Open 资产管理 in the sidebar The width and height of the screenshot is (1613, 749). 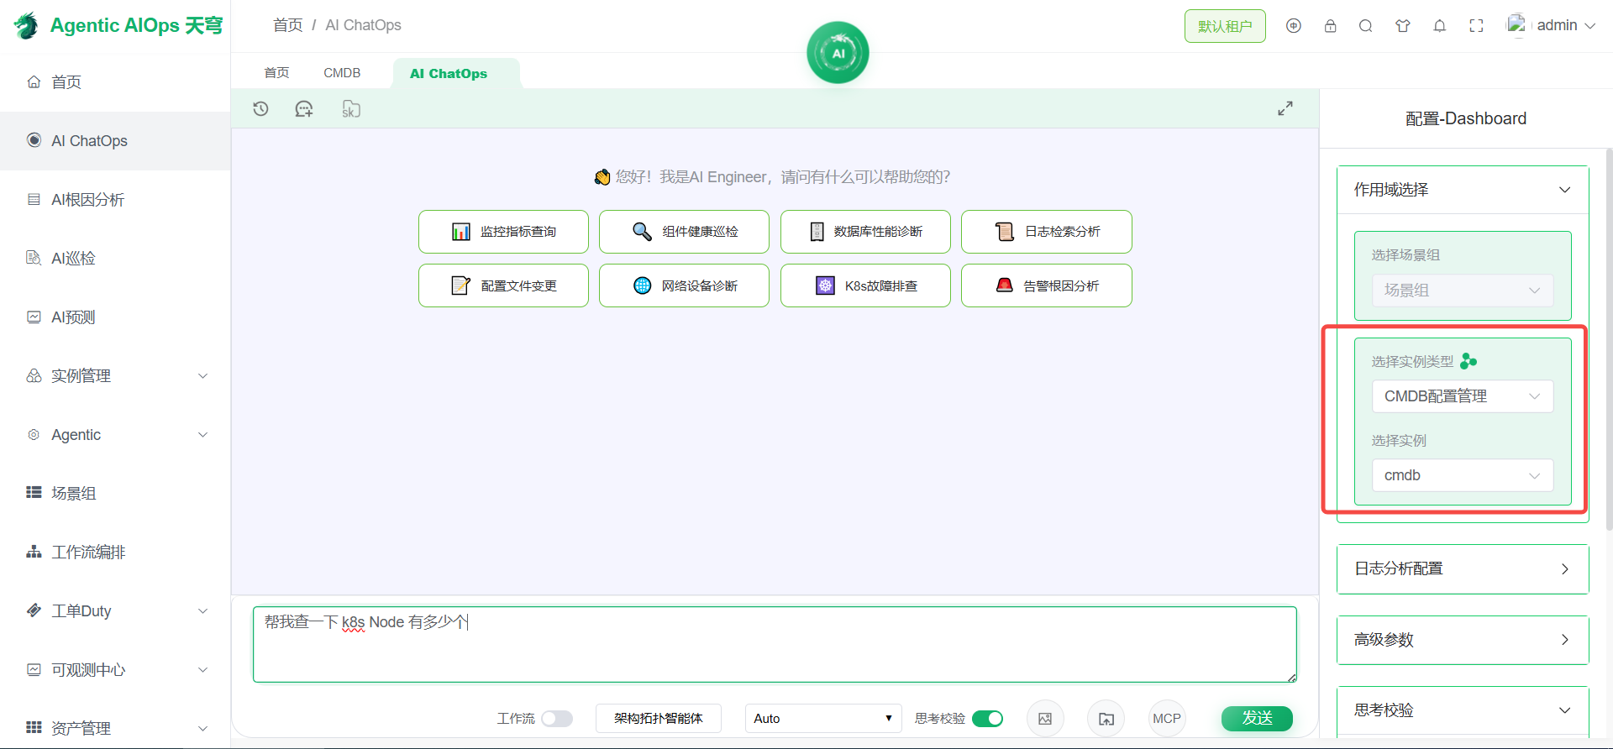click(115, 729)
